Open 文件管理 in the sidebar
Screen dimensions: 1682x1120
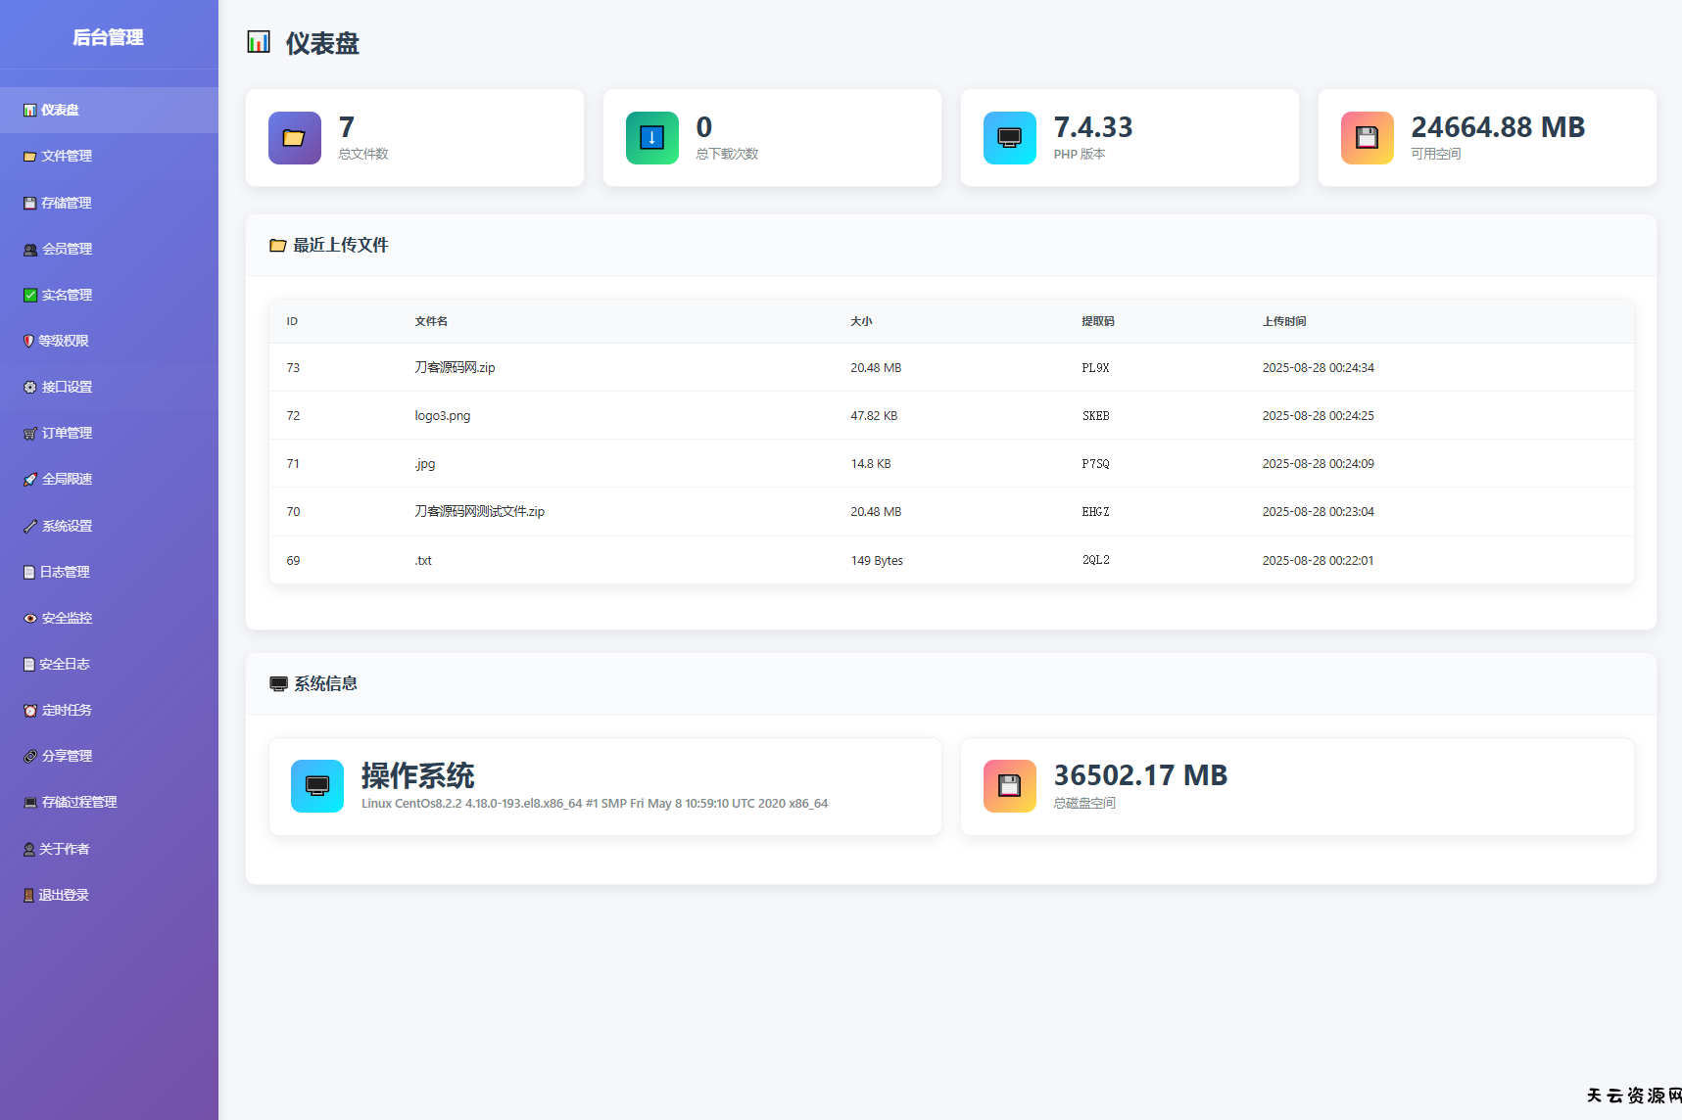coord(67,157)
